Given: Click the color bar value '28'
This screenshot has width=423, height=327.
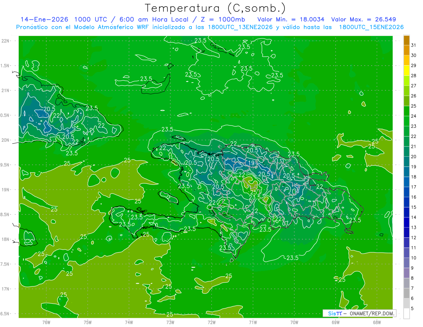Looking at the screenshot, I should pos(414,75).
